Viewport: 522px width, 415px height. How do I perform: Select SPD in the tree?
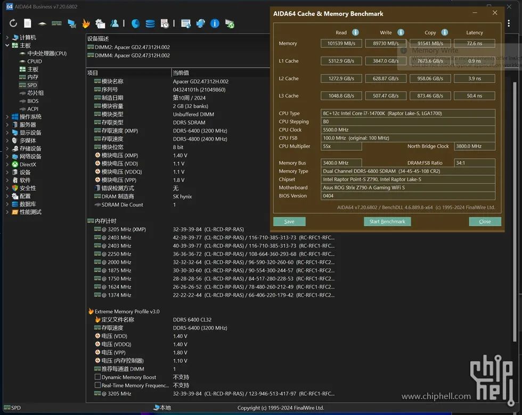pyautogui.click(x=32, y=85)
